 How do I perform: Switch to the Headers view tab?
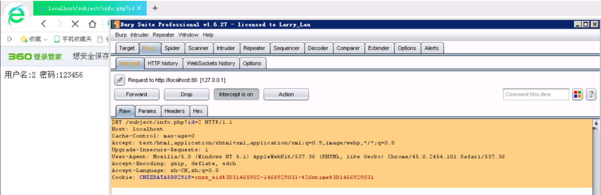point(175,111)
